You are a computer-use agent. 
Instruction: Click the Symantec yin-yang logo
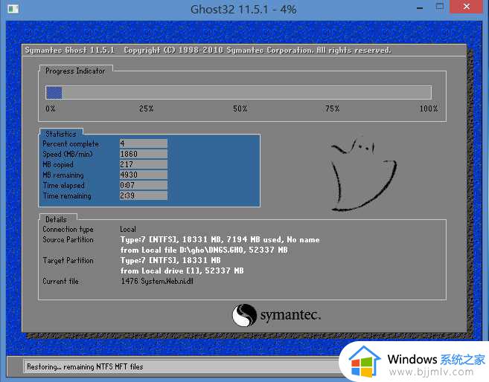[244, 315]
